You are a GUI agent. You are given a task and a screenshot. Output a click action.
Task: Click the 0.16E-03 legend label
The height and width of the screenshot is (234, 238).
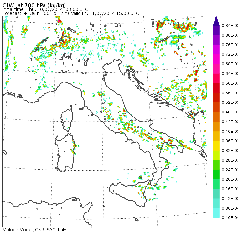pyautogui.click(x=230, y=189)
